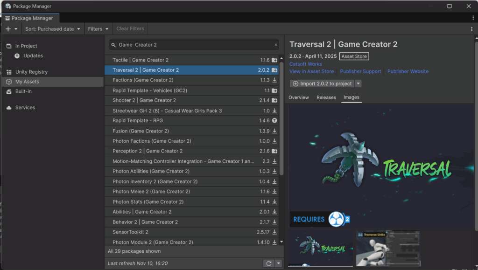The width and height of the screenshot is (478, 270).
Task: Switch to the Releases tab
Action: click(326, 97)
